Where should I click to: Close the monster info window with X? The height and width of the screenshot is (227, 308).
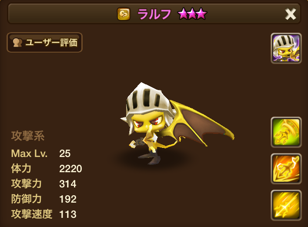coord(290,14)
